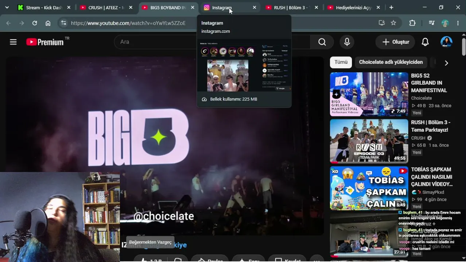This screenshot has height=262, width=466.
Task: Click the YouTube Premium logo
Action: [x=45, y=42]
